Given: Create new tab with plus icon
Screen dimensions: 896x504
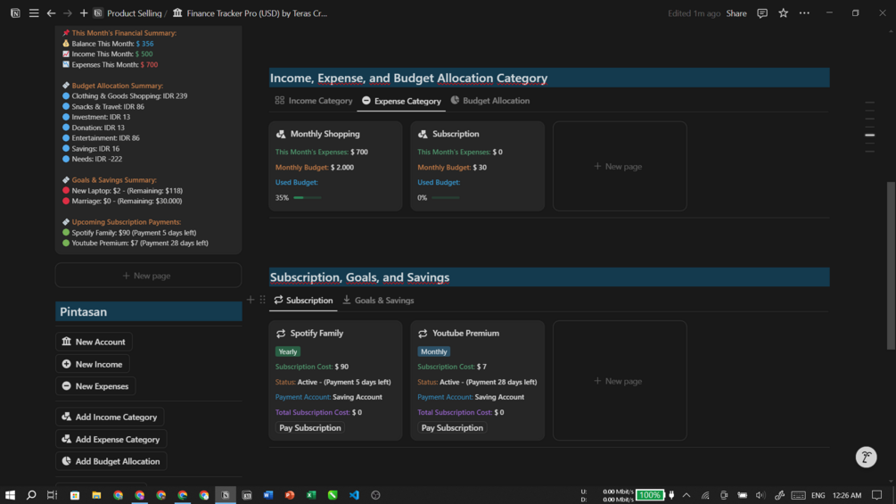Looking at the screenshot, I should tap(84, 13).
